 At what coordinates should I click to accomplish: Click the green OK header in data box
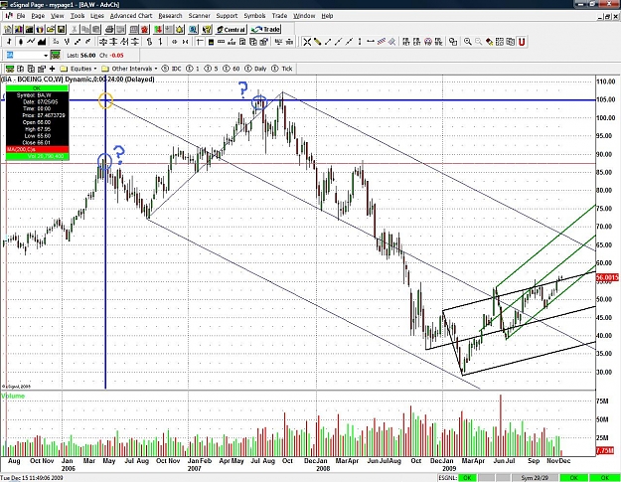[37, 88]
